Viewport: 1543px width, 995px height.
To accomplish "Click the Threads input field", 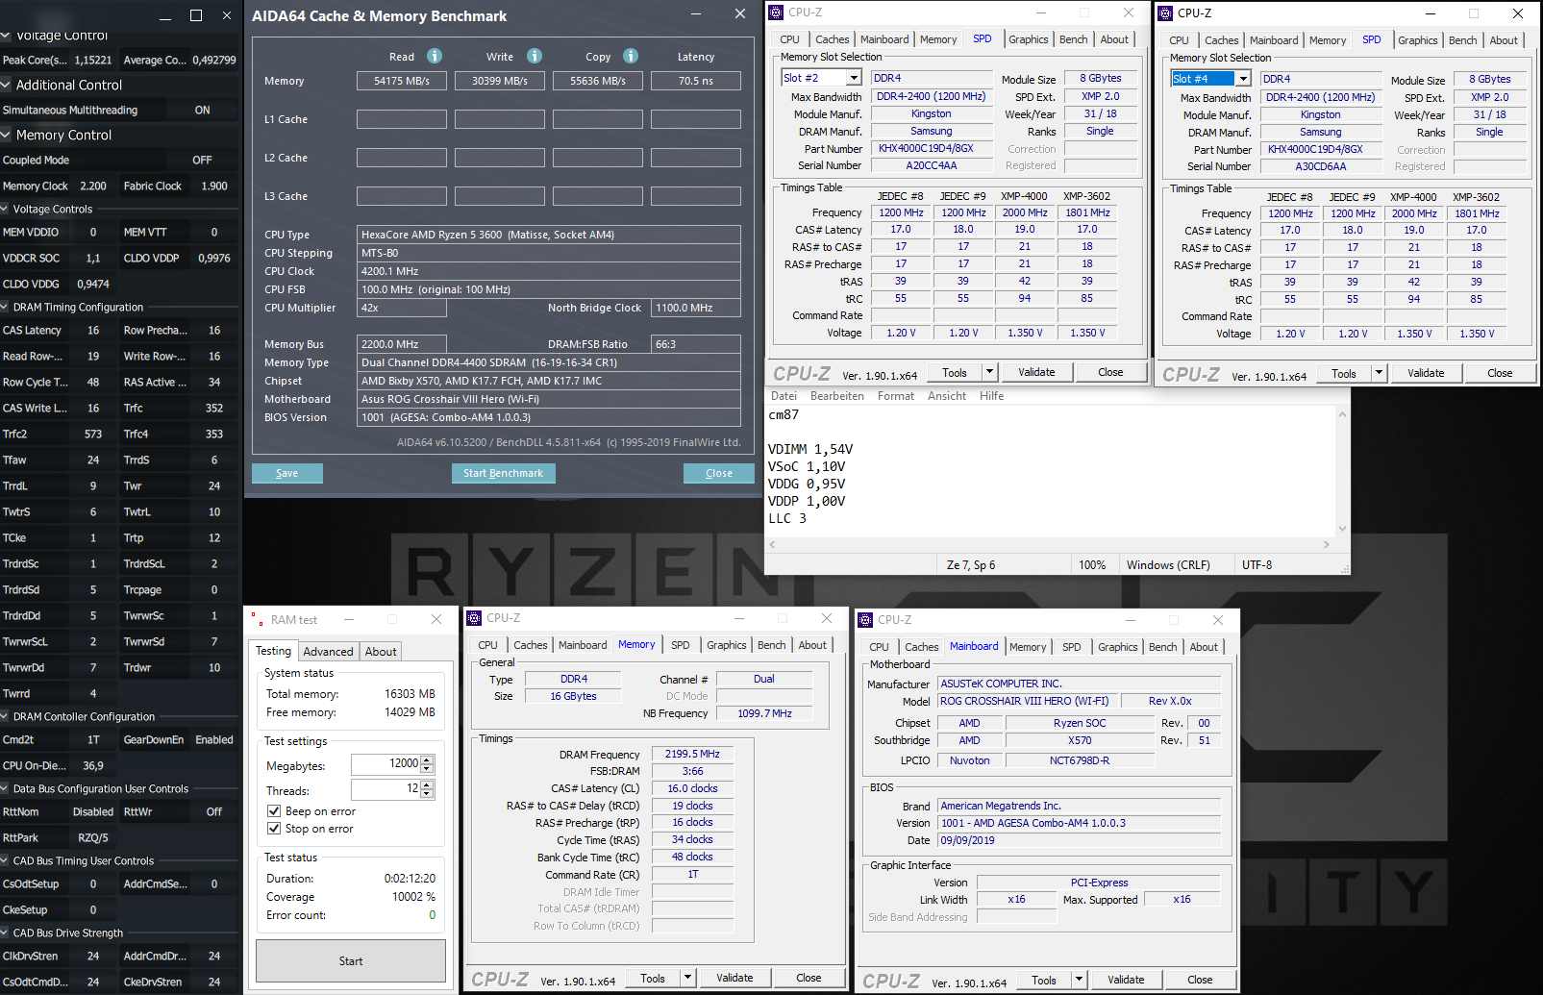I will pos(386,789).
